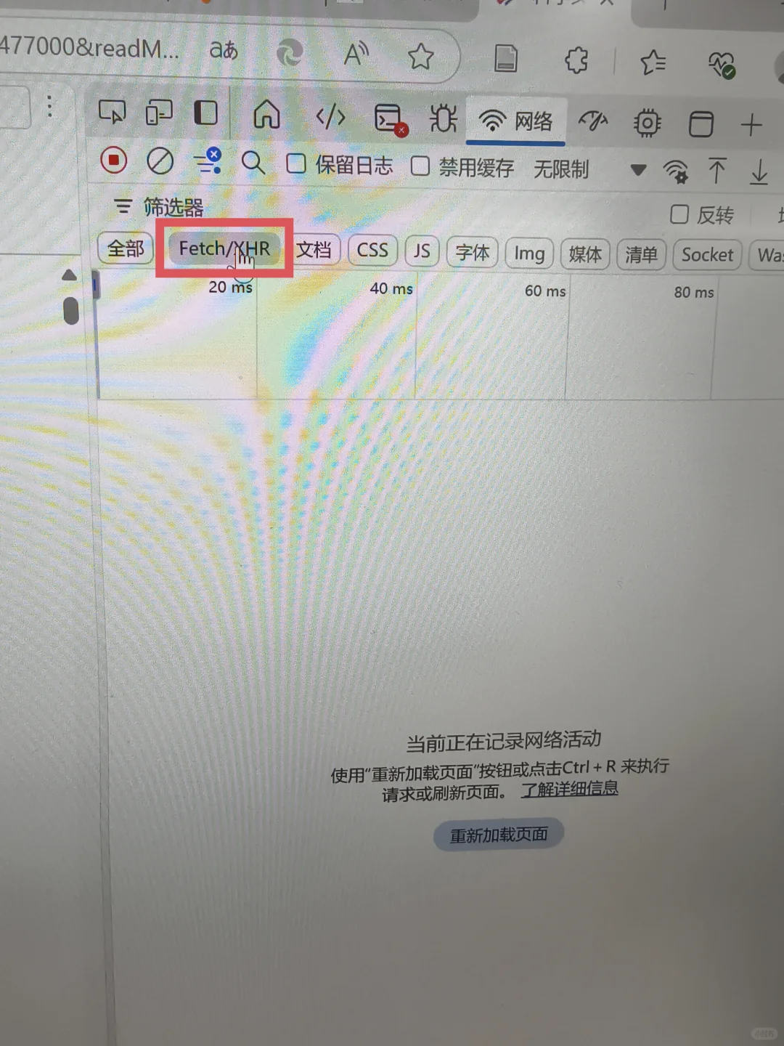Add page to favorites with star icon
This screenshot has height=1046, width=784.
tap(420, 56)
